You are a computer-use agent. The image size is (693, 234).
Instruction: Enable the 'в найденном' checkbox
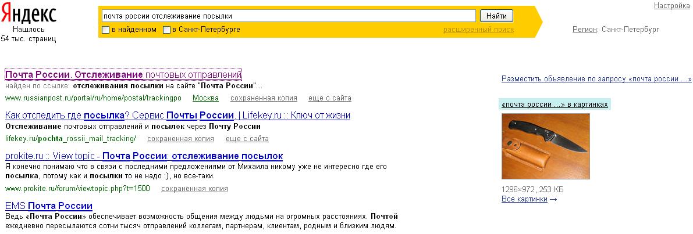pyautogui.click(x=106, y=30)
